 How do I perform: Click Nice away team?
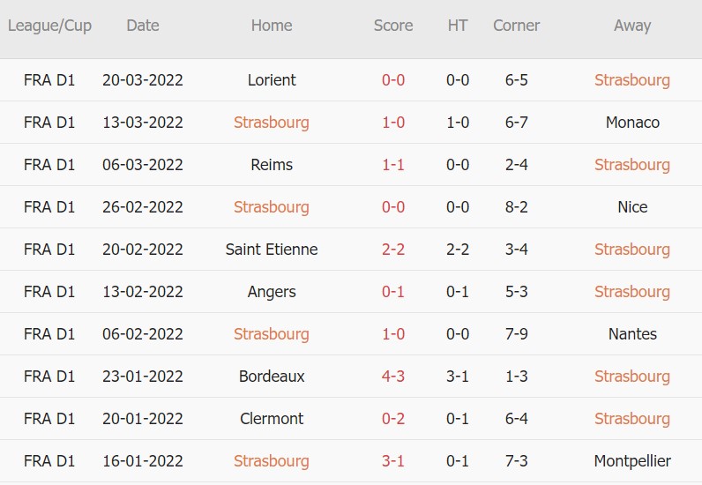pos(632,207)
